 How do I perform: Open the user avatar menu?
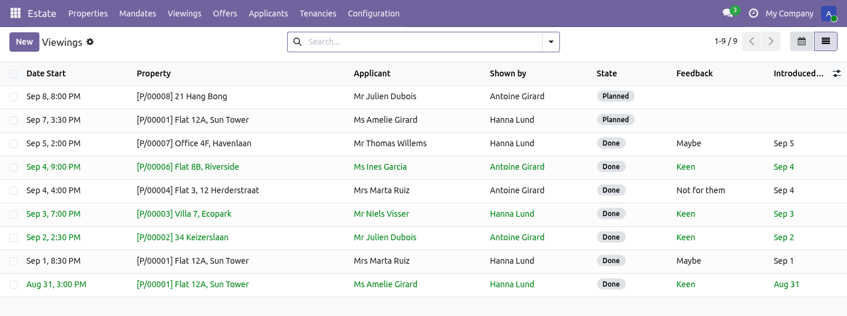pyautogui.click(x=829, y=14)
